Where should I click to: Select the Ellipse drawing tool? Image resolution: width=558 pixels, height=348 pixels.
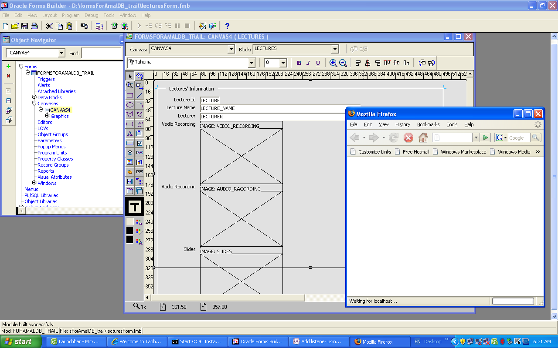[x=130, y=105]
